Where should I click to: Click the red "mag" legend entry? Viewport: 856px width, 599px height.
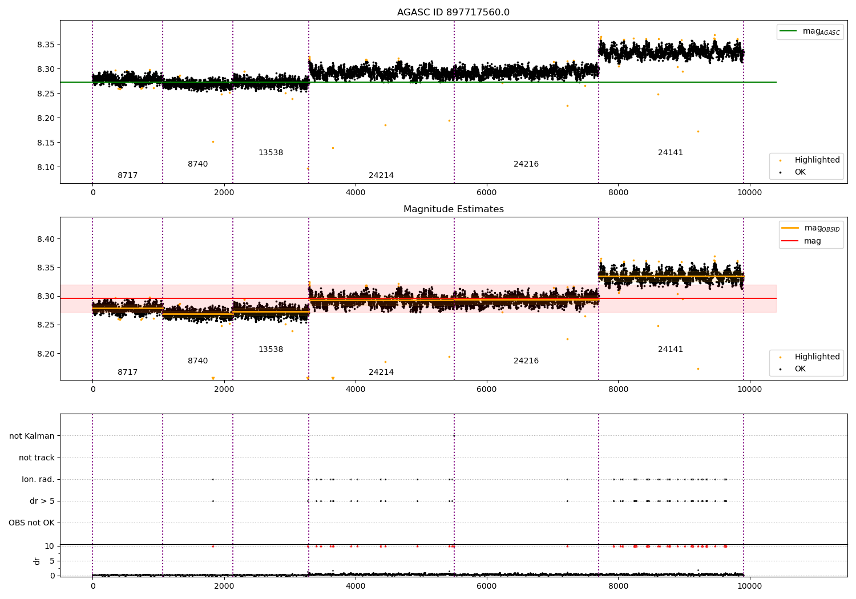(801, 241)
